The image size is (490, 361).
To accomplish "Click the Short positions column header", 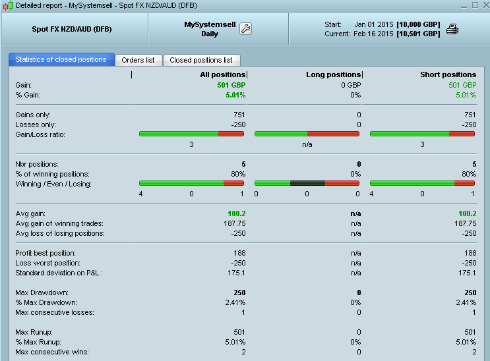I will coord(448,74).
